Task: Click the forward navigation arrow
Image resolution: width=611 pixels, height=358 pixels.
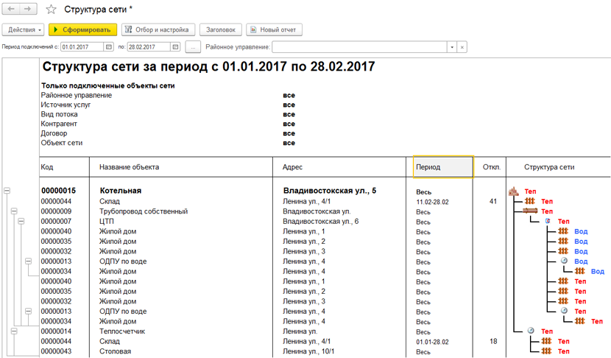Action: [x=27, y=9]
